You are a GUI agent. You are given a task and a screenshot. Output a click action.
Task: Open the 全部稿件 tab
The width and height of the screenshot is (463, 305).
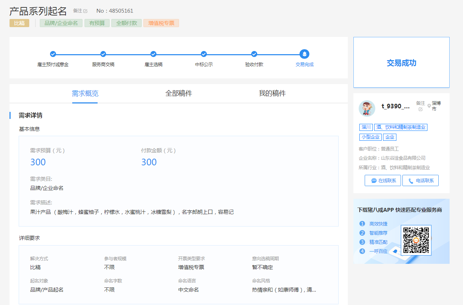(179, 93)
